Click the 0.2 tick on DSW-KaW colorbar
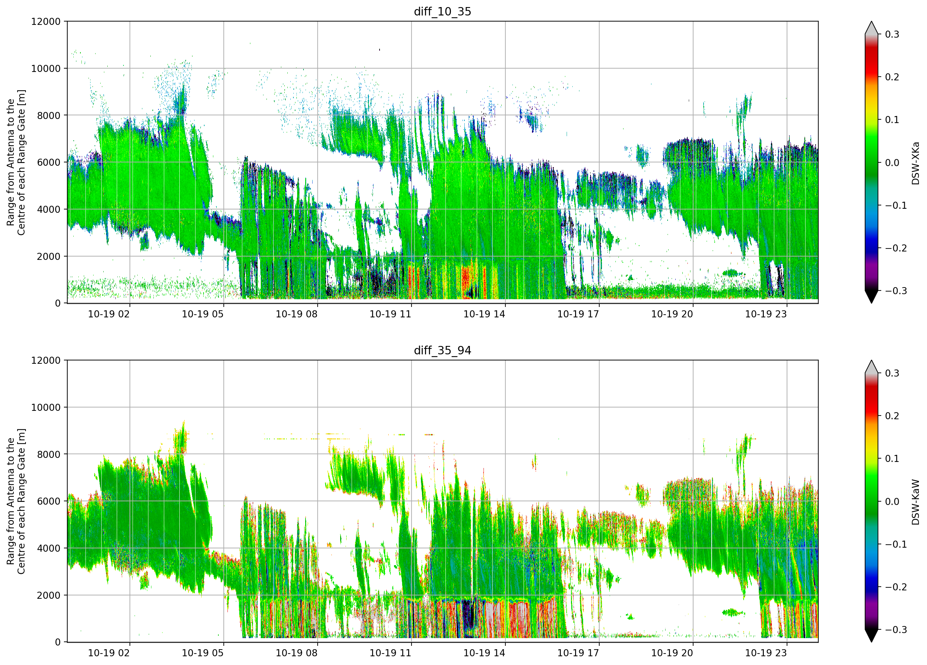The width and height of the screenshot is (927, 665). tap(892, 416)
